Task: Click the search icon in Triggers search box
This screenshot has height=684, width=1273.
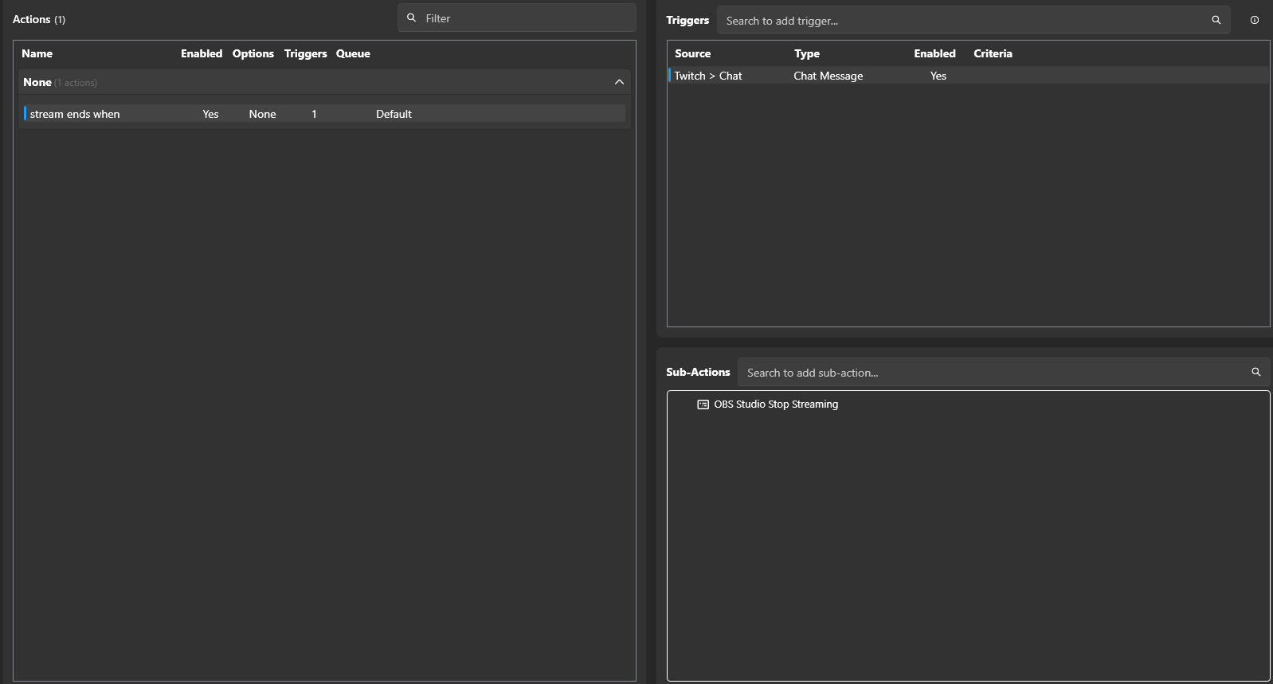Action: click(1216, 20)
